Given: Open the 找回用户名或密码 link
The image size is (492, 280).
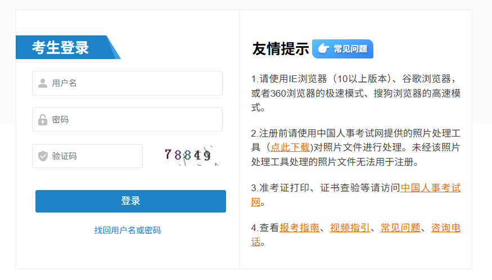Looking at the screenshot, I should (x=128, y=231).
